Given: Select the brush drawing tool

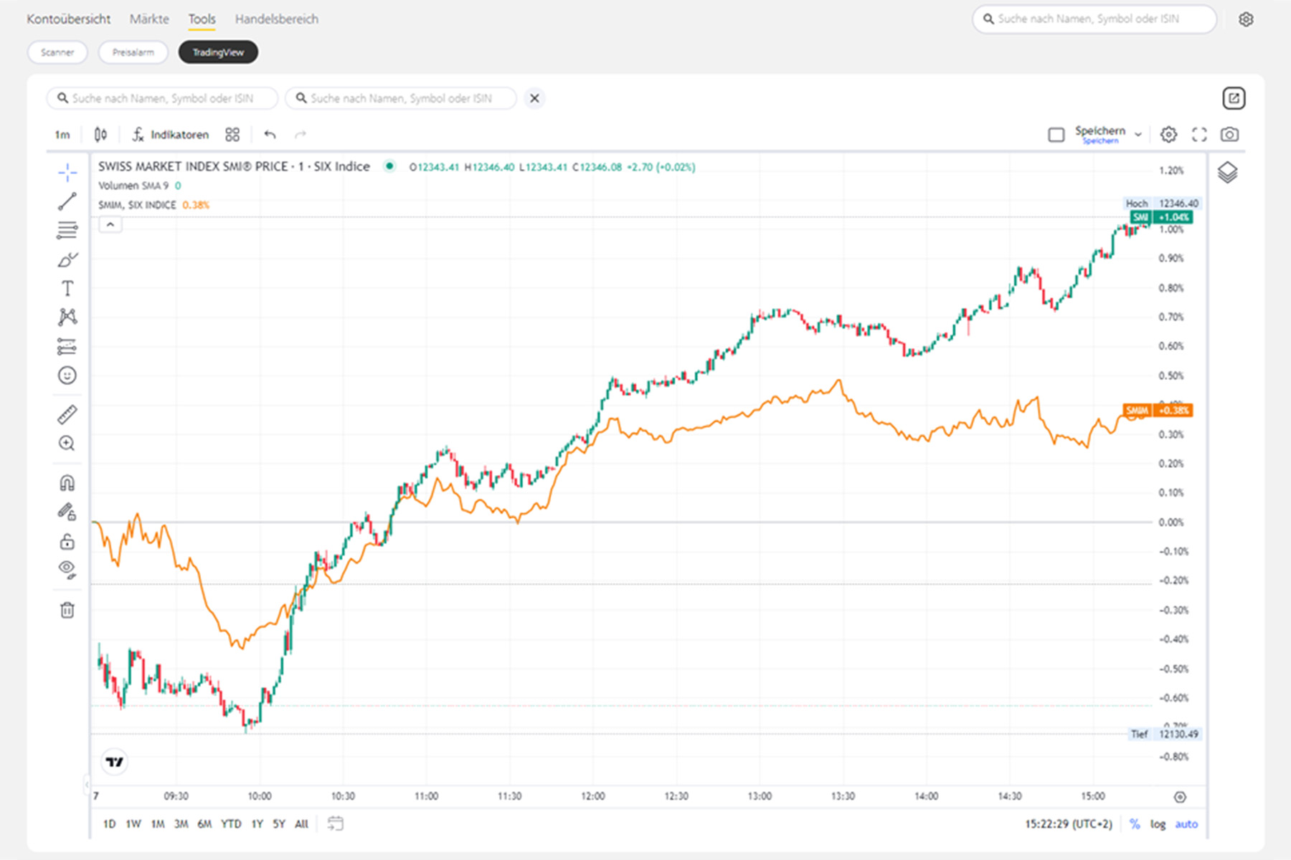Looking at the screenshot, I should [x=67, y=259].
